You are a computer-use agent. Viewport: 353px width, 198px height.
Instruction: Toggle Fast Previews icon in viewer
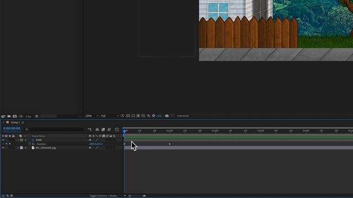[122, 116]
